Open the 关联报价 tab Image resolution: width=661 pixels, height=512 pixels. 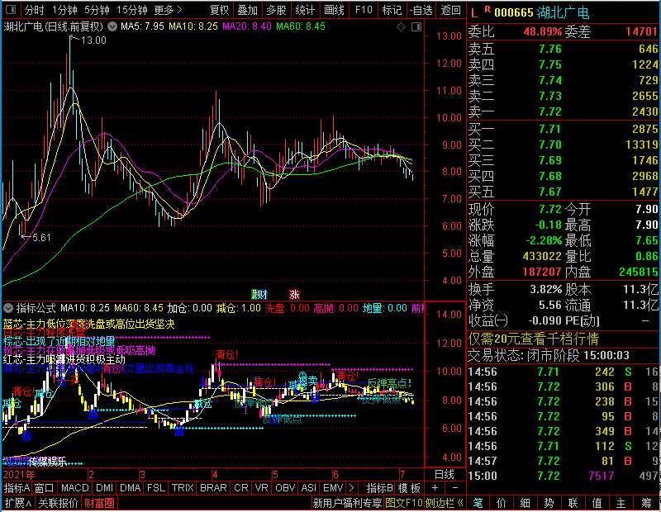[x=58, y=503]
